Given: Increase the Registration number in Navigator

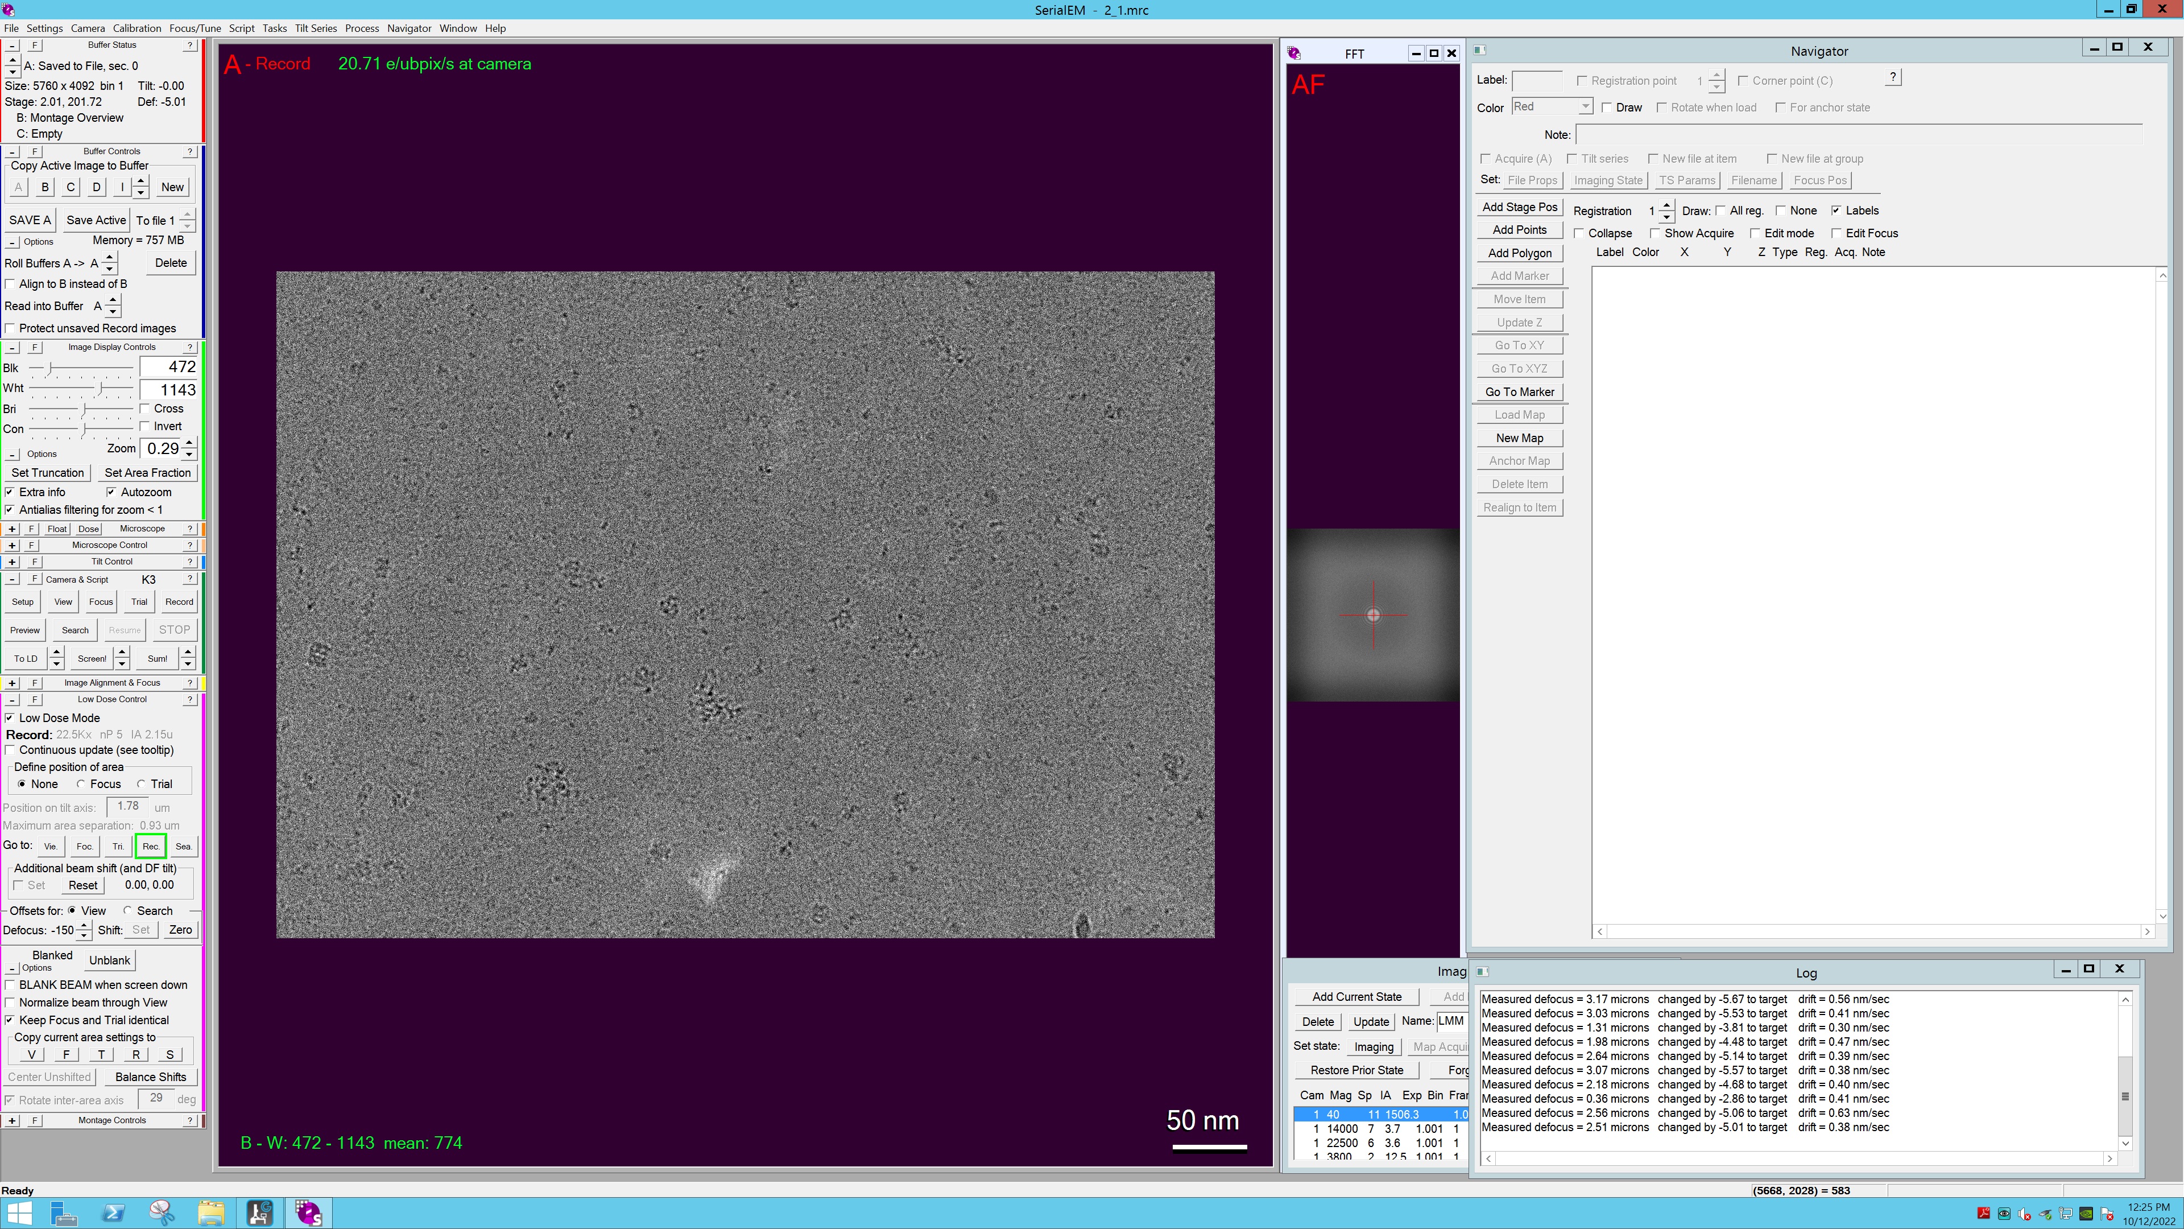Looking at the screenshot, I should click(1667, 205).
